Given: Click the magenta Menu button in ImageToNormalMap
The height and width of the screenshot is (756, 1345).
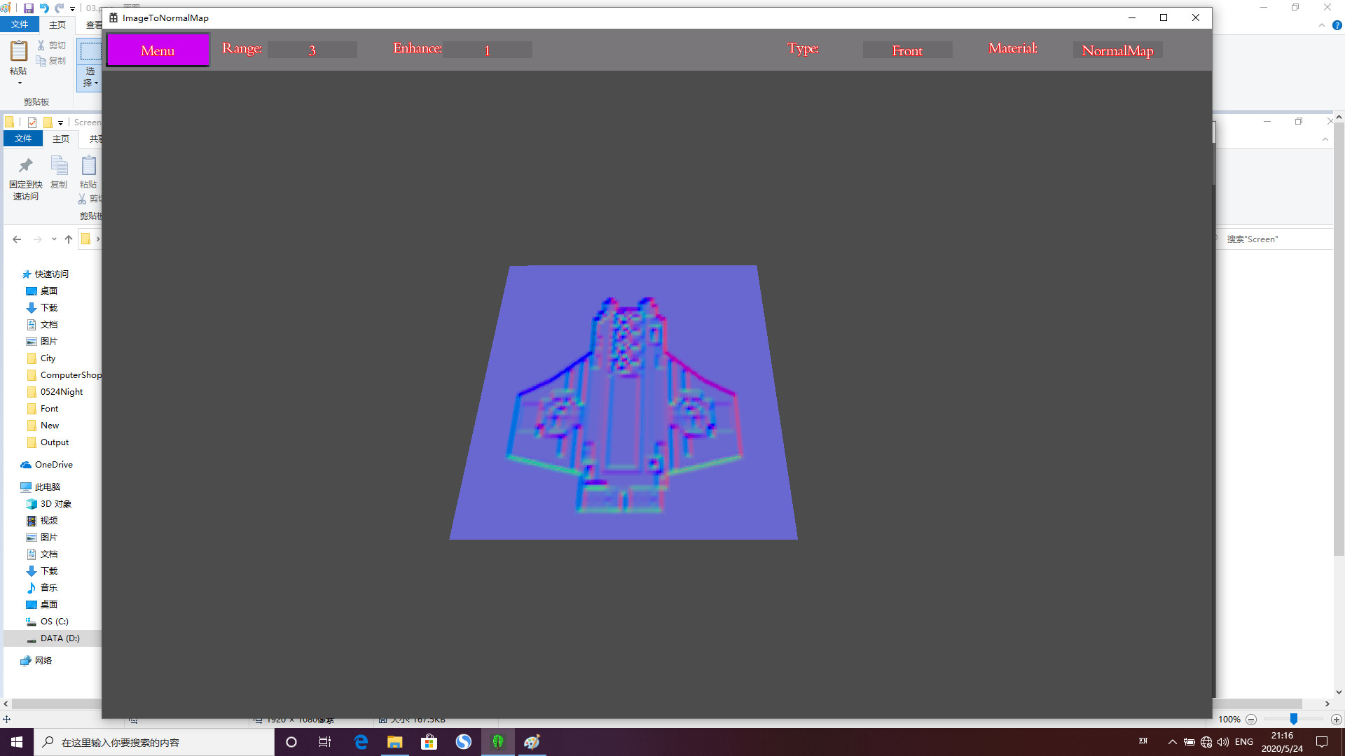Looking at the screenshot, I should click(x=157, y=50).
